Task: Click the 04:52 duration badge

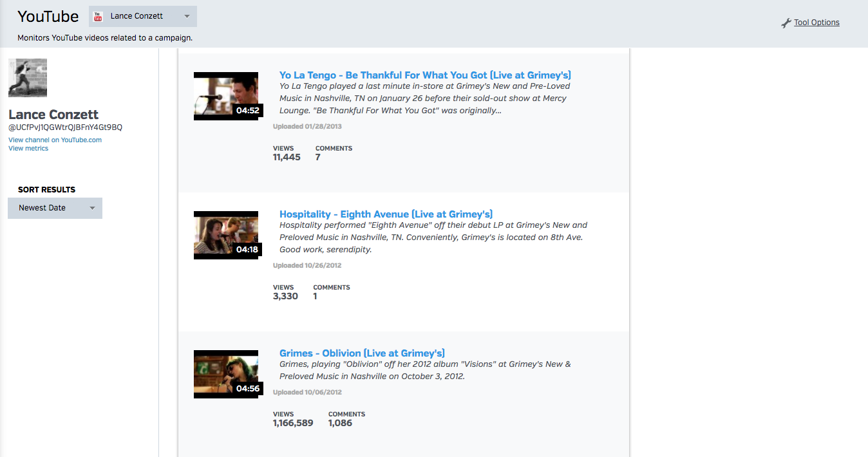Action: pos(247,111)
